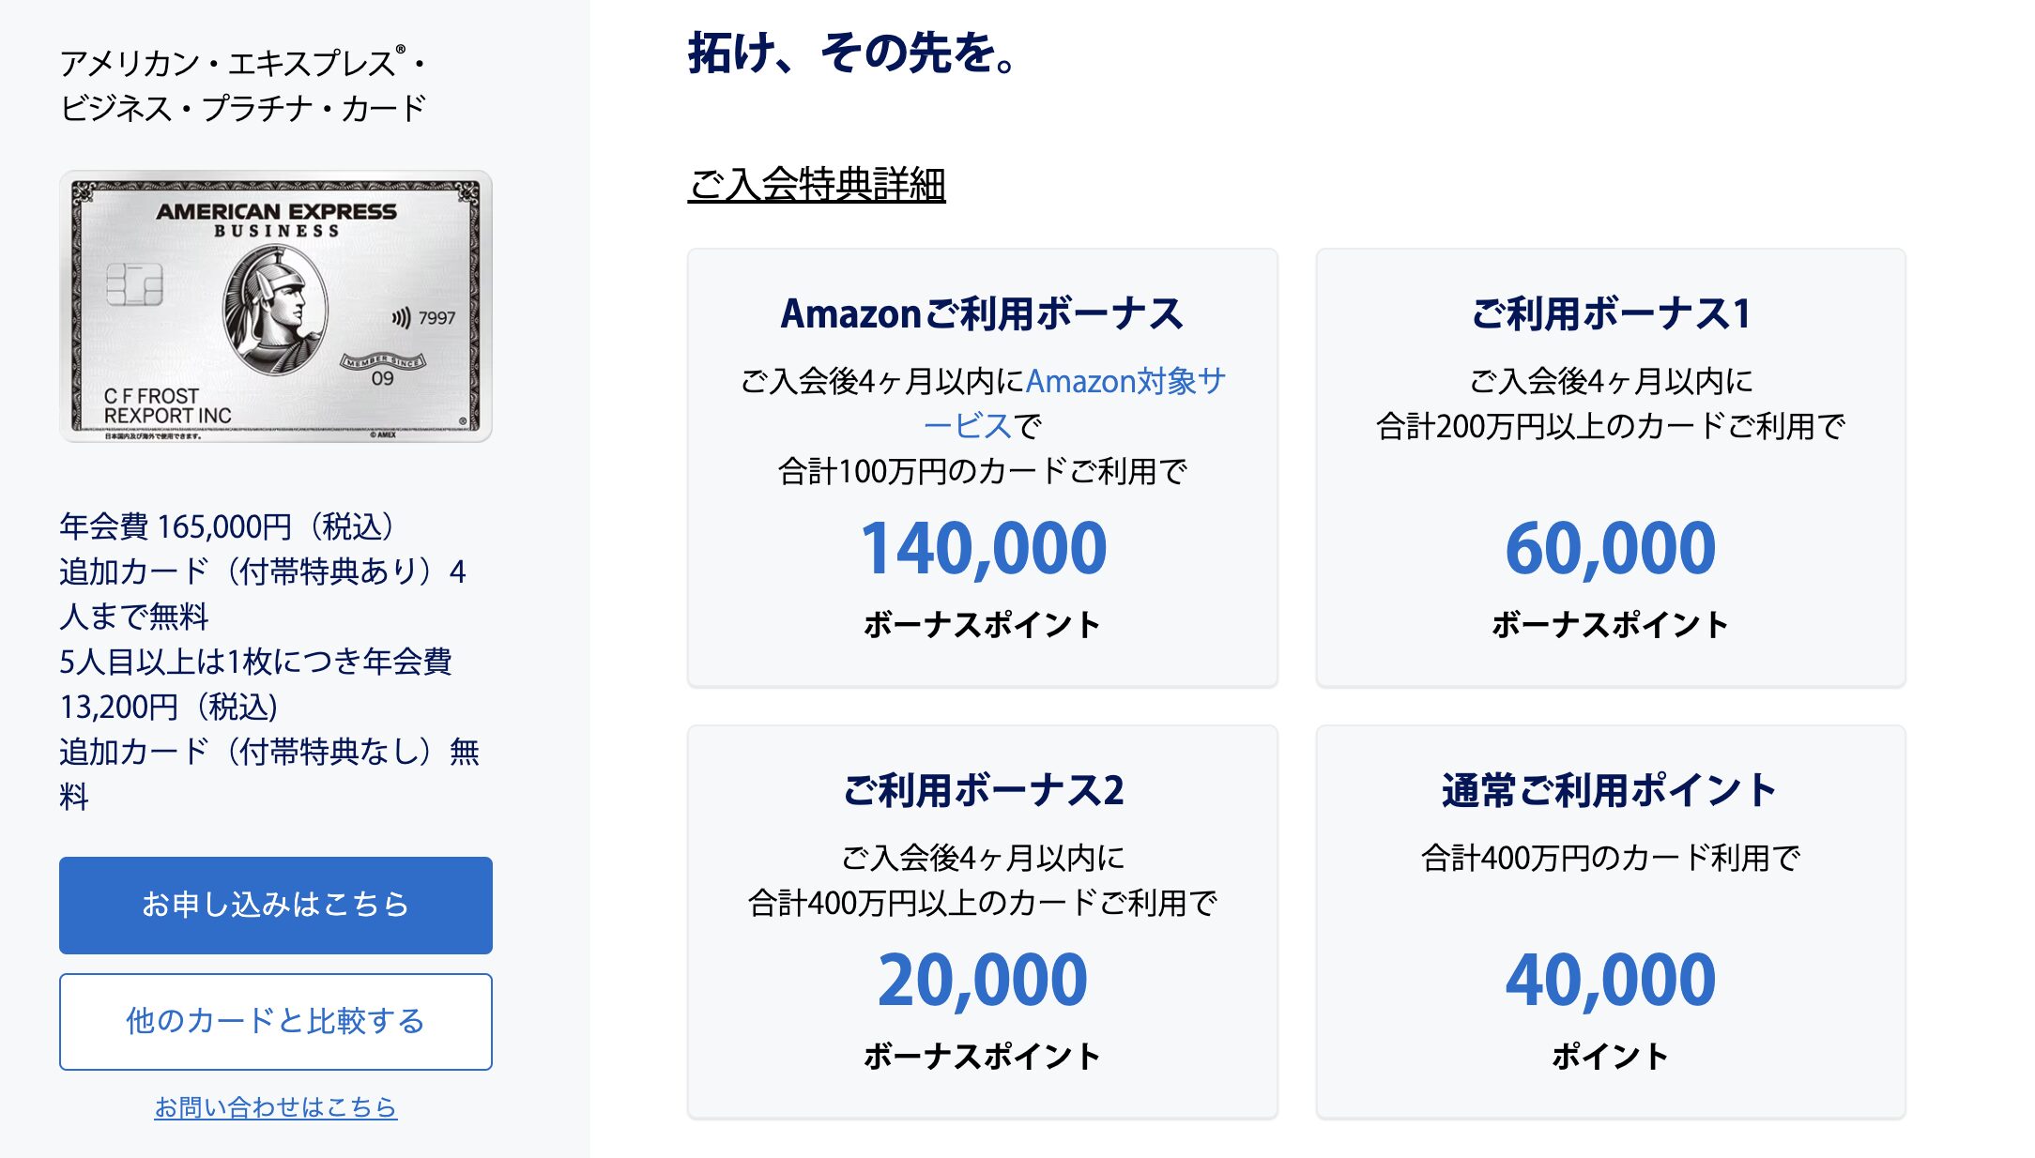Click the 60,000 bonus points figure

[x=1611, y=548]
